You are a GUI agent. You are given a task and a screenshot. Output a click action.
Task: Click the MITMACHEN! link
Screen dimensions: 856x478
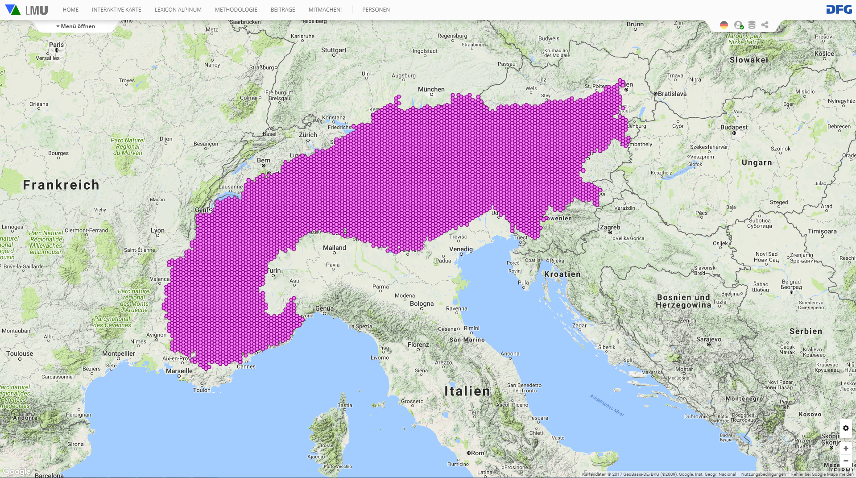coord(325,10)
